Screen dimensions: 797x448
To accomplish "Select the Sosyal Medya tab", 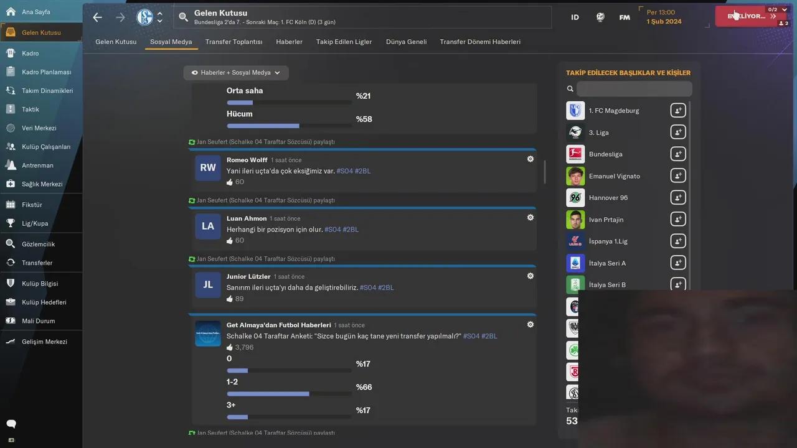I will (x=171, y=42).
